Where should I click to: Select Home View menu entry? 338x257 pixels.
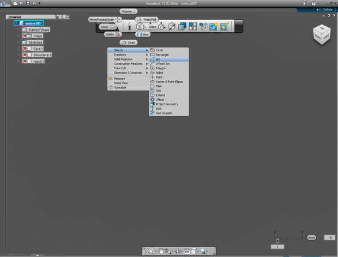(x=128, y=83)
